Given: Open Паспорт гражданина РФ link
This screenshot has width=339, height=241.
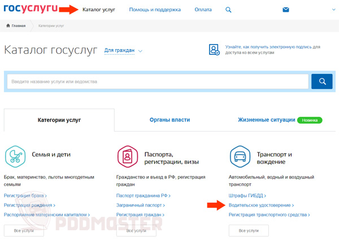Looking at the screenshot, I should (x=144, y=196).
